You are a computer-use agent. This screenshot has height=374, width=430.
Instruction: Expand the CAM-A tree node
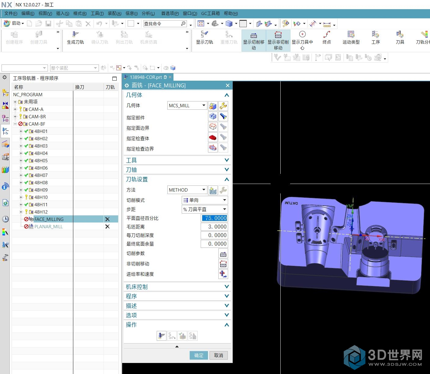[15, 109]
